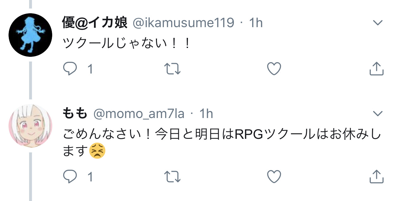This screenshot has width=393, height=201.
Task: Open the tweet text ツクールじゃない！！
Action: click(x=127, y=44)
